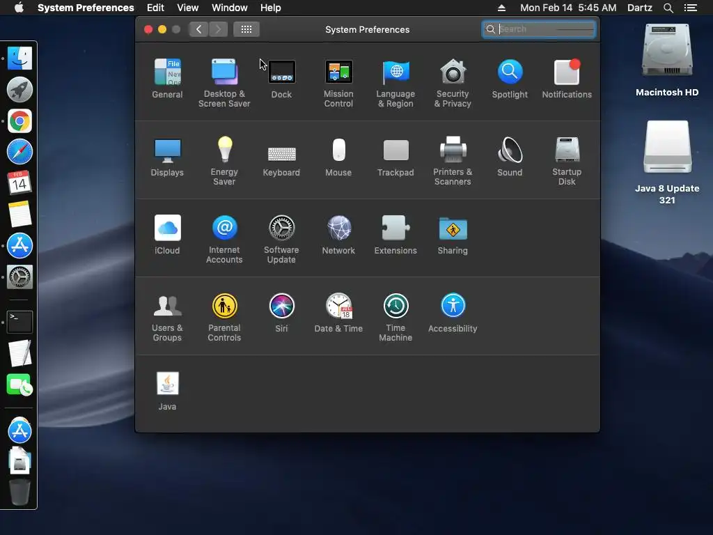
Task: Open Safari from the Dock
Action: (x=19, y=152)
